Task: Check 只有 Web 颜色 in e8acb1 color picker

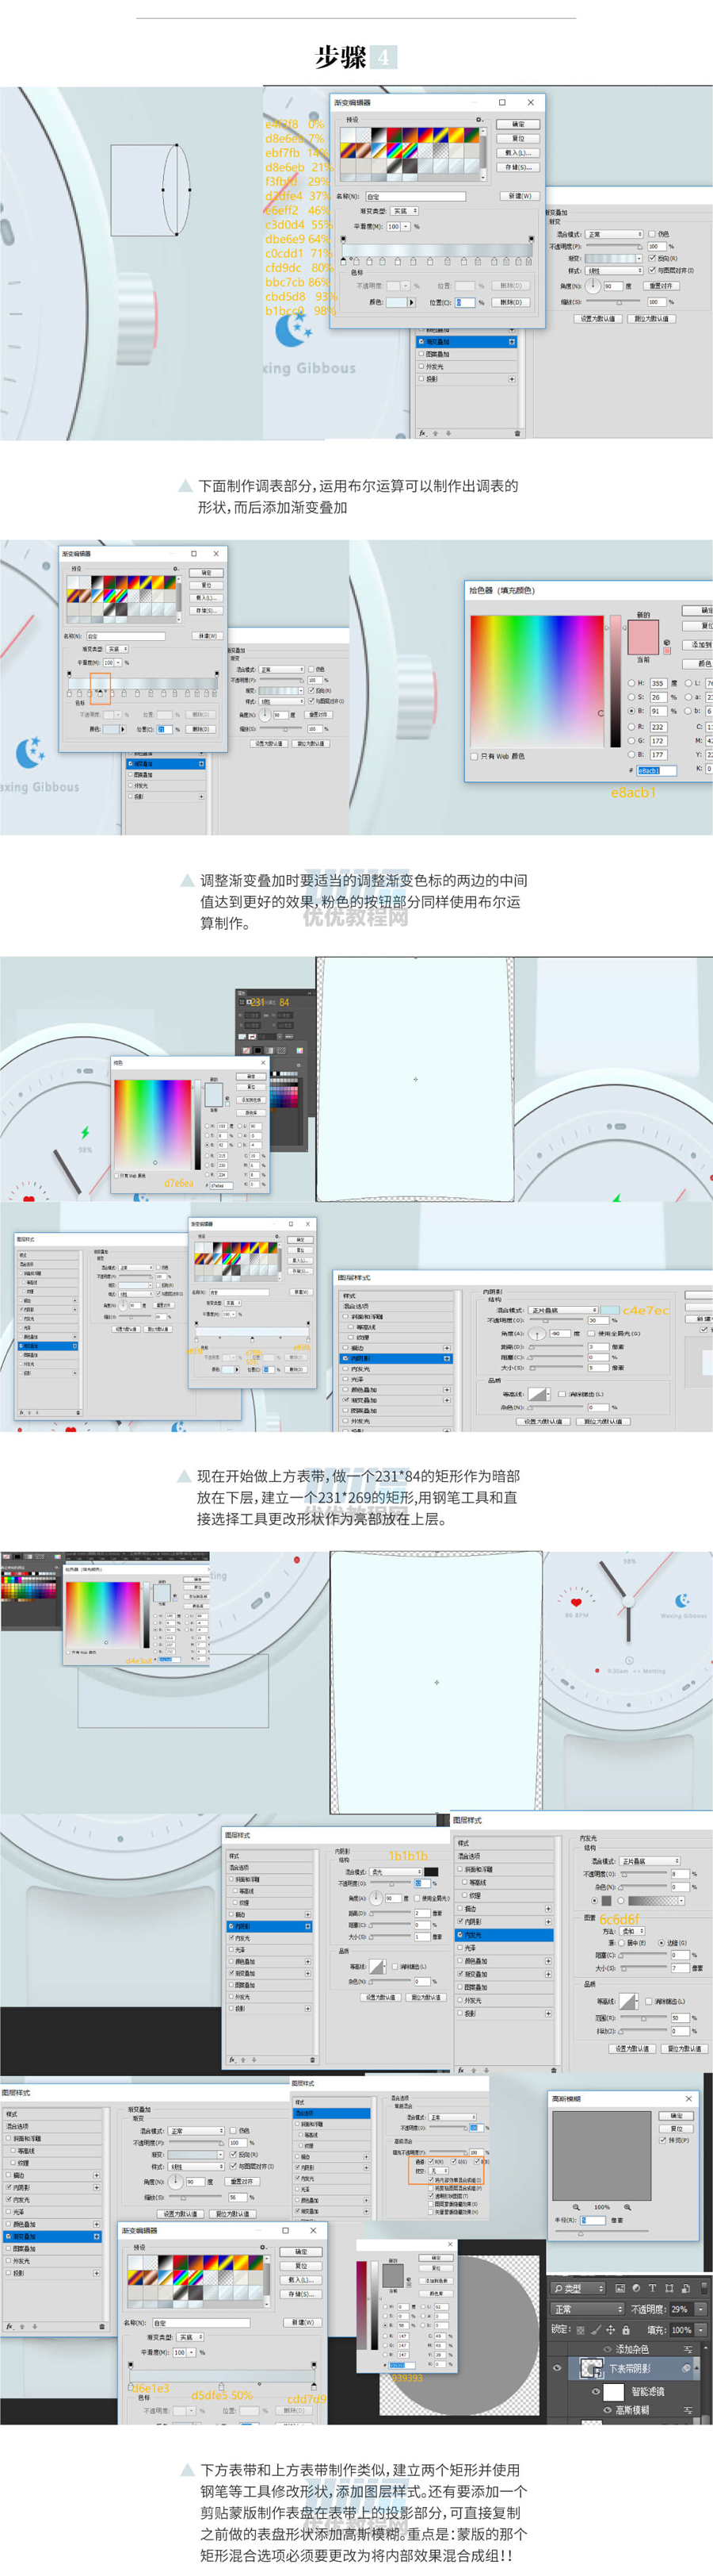Action: coord(475,757)
